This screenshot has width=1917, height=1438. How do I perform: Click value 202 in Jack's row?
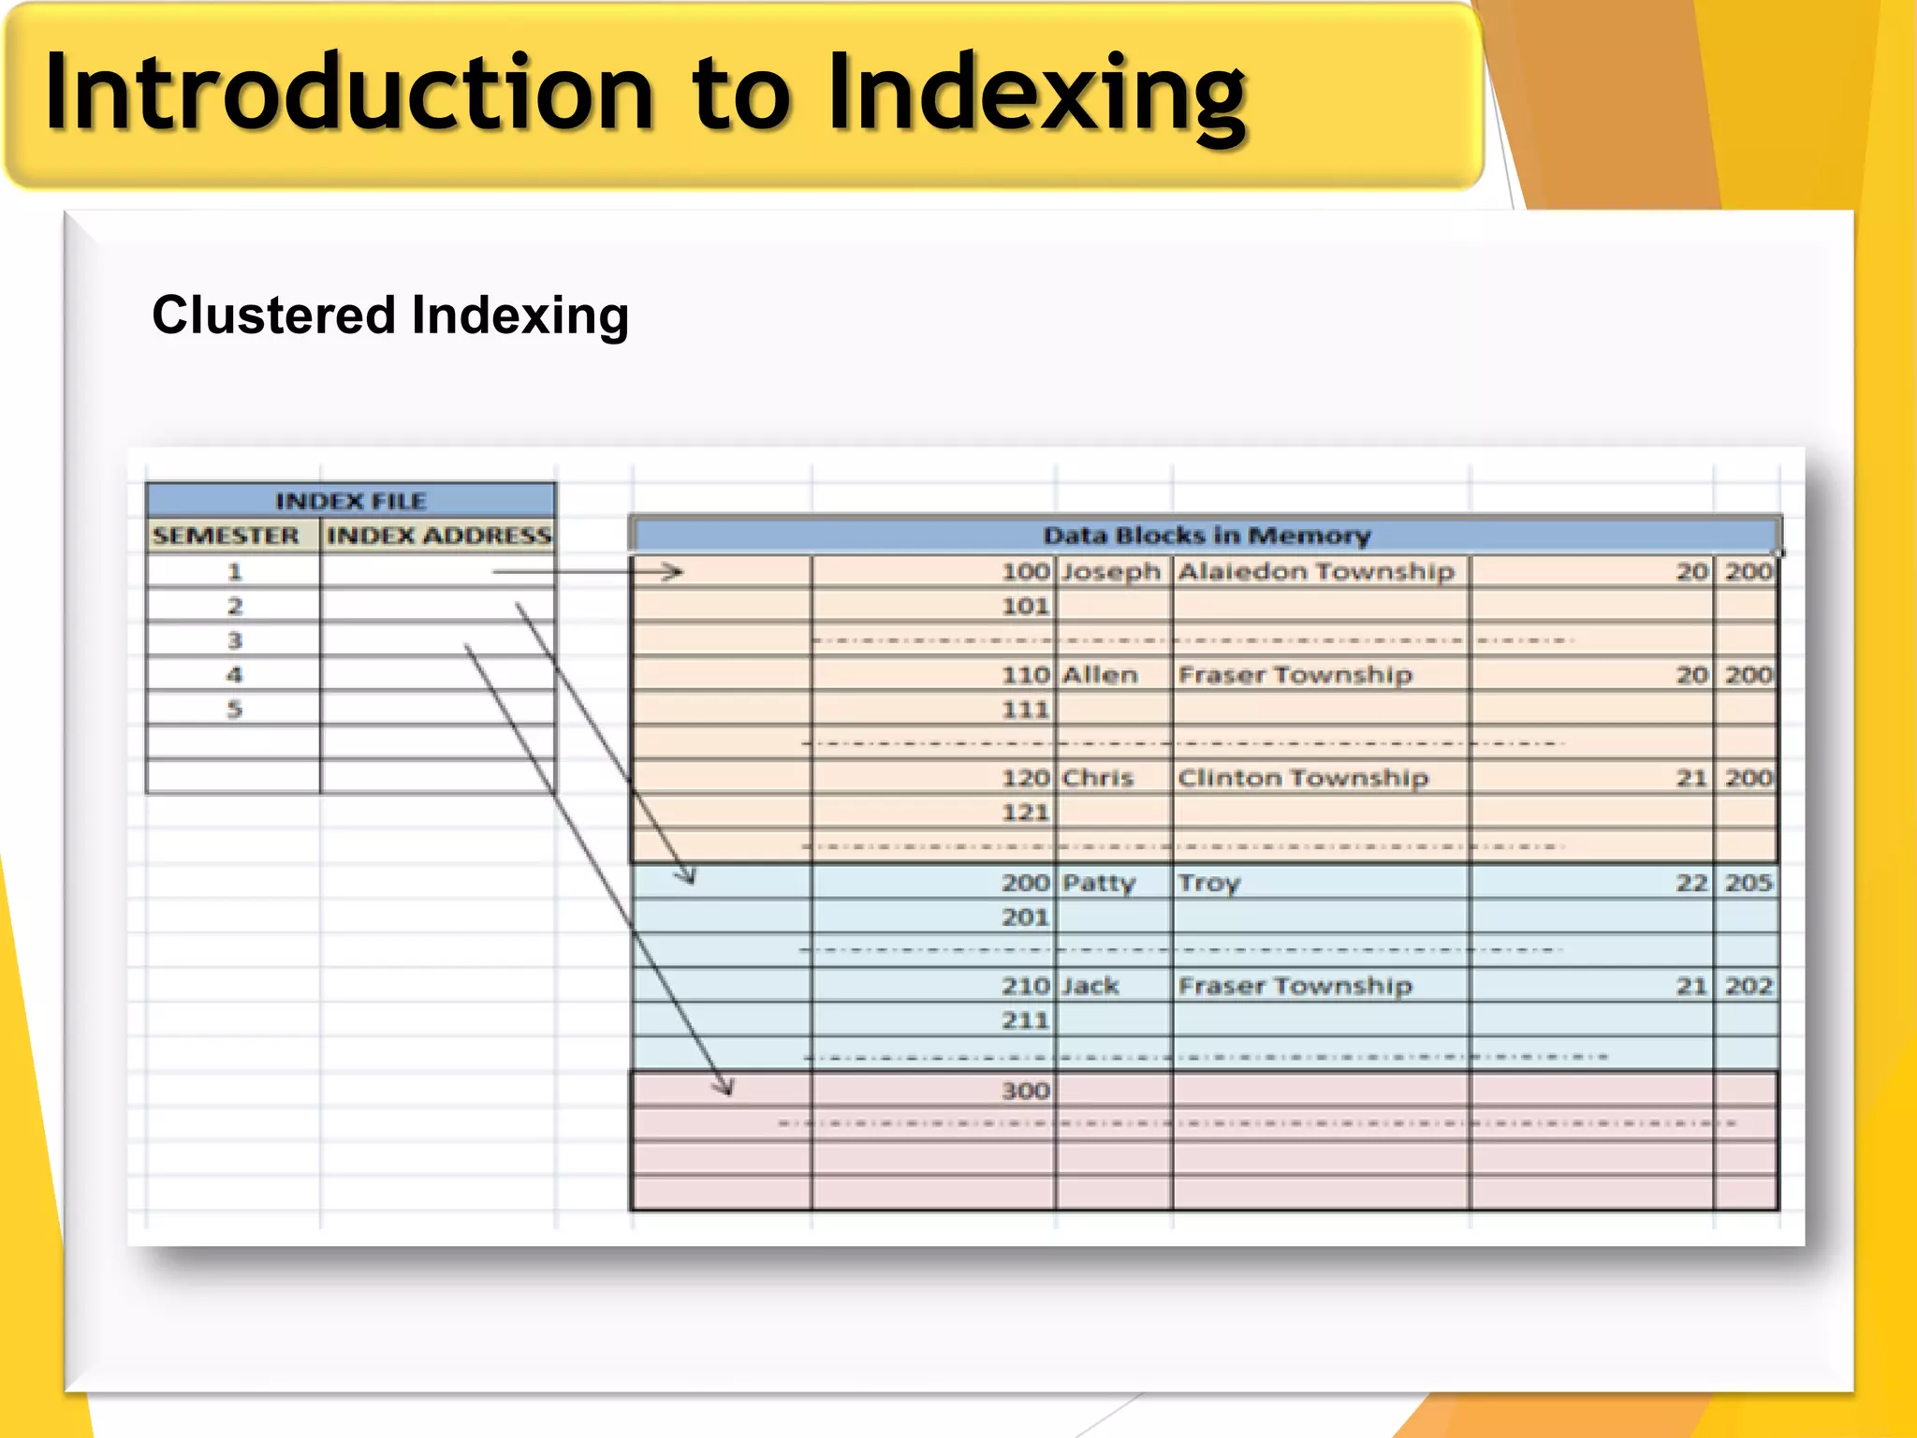pos(1747,986)
